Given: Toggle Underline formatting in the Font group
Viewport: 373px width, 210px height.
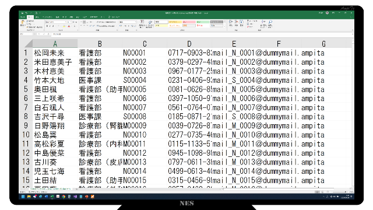Looking at the screenshot, I should (53, 26).
